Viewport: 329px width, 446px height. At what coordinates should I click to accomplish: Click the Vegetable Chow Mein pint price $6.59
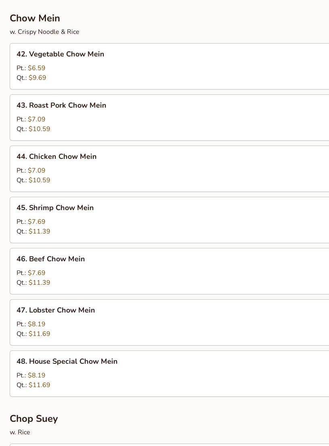click(x=36, y=68)
